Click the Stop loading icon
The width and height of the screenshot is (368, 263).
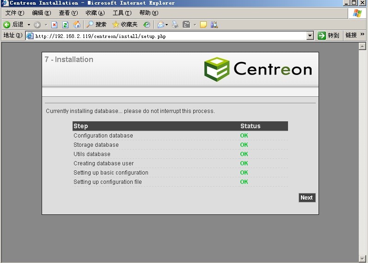(54, 25)
